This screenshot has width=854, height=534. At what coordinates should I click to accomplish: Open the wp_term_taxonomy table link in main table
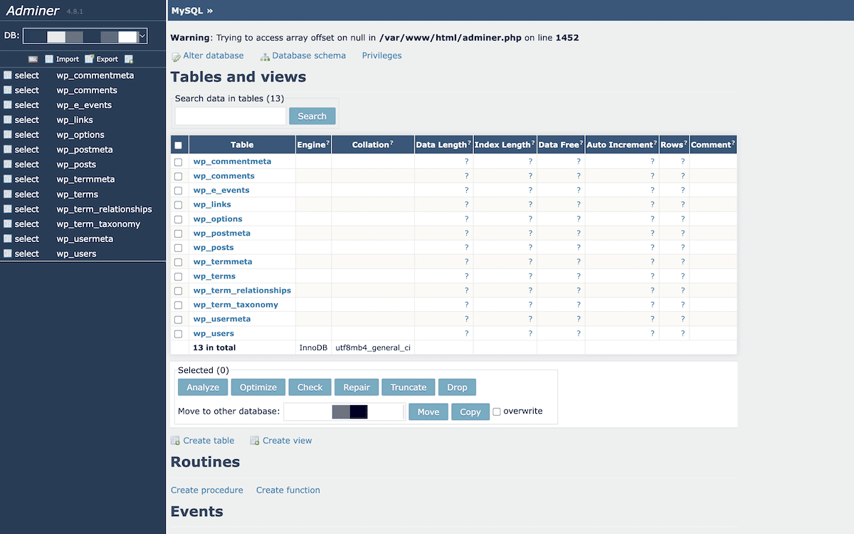point(236,305)
